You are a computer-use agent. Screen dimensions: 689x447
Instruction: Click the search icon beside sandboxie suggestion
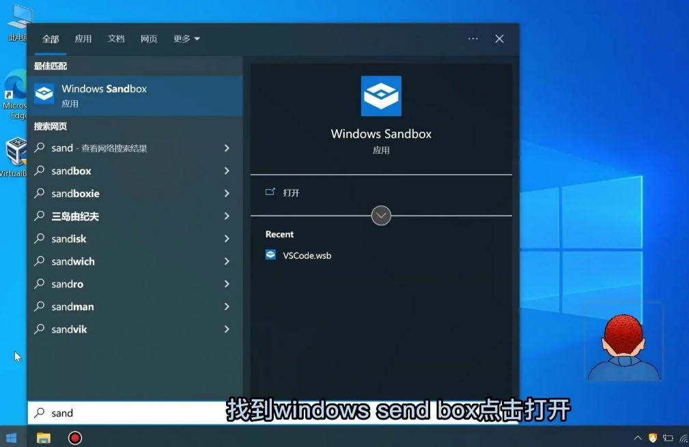click(x=40, y=193)
